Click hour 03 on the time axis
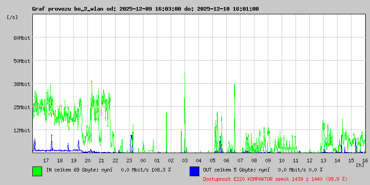Viewport: 370px width, 185px height. coord(185,160)
